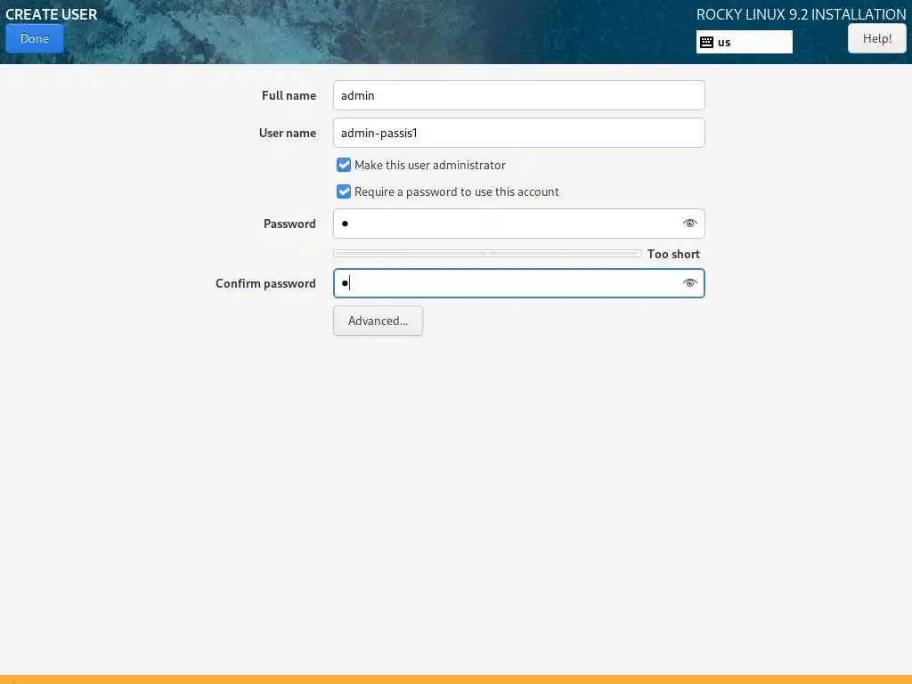Edit the User name field admin-passis1

[x=519, y=133]
